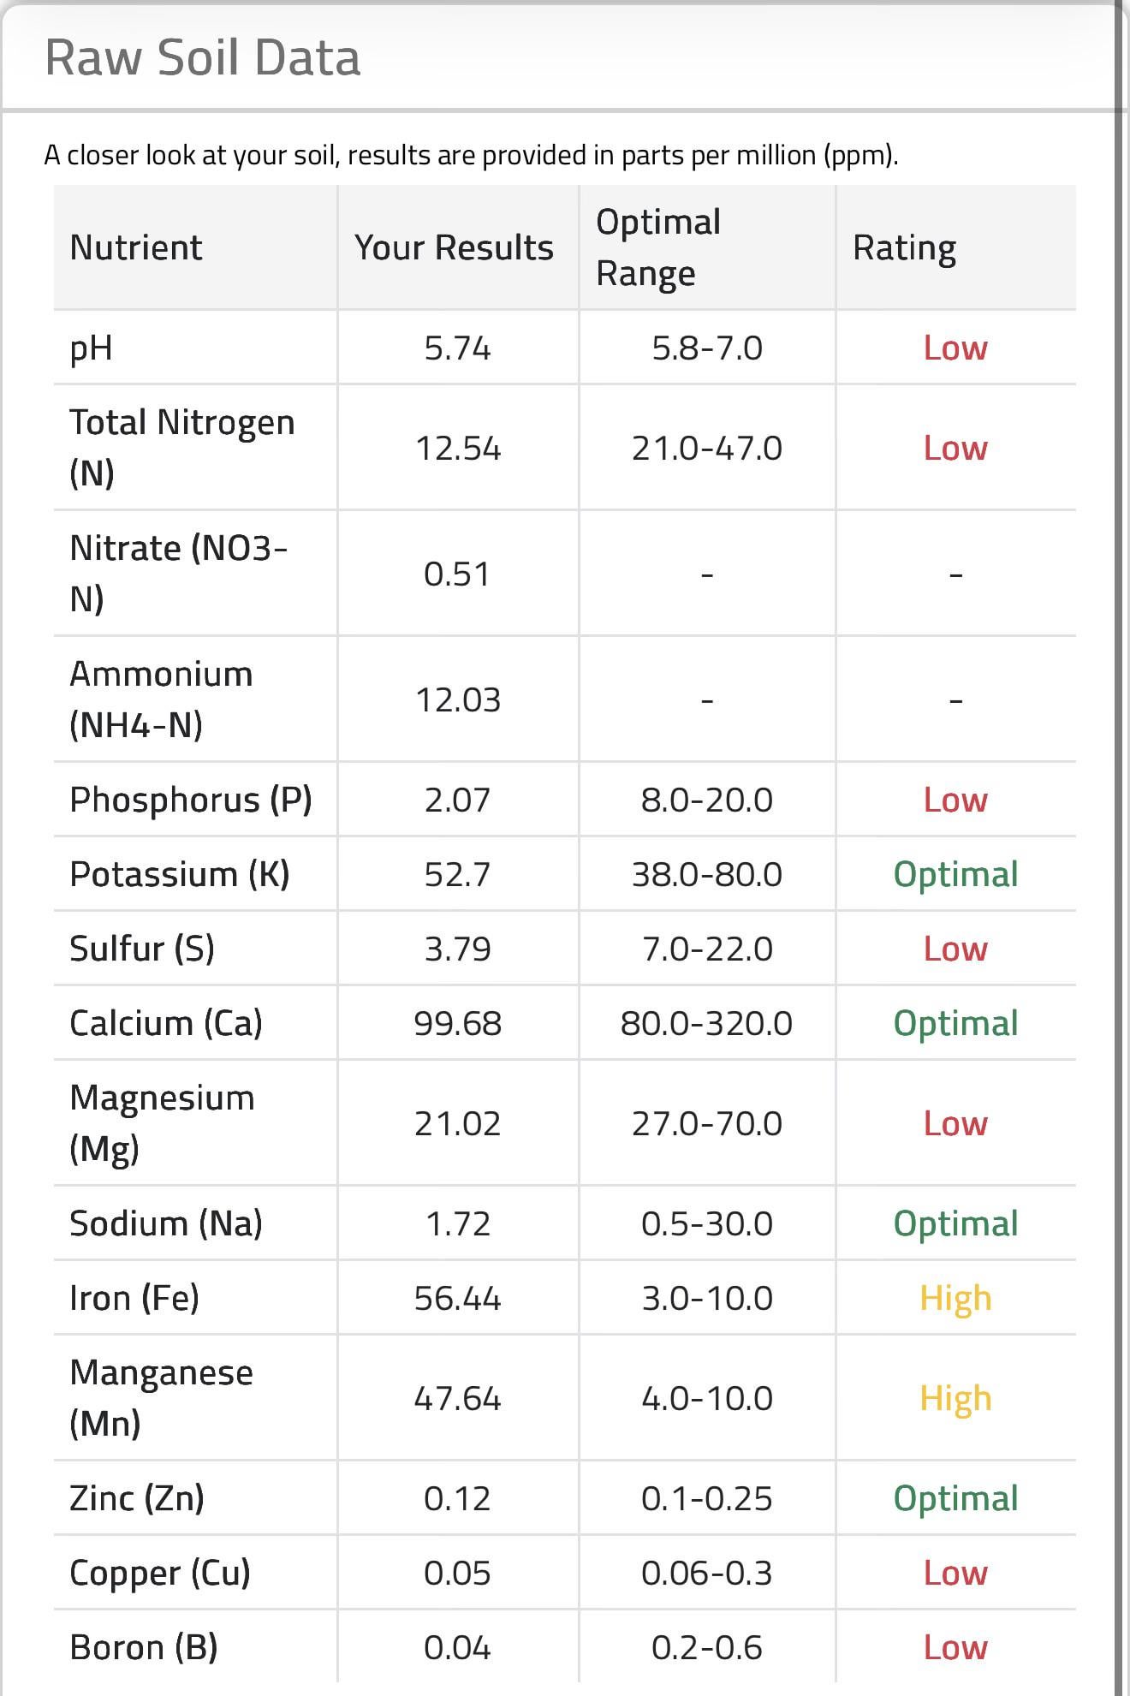Click the Nitrate (NO3-N) result value 0.51
This screenshot has height=1696, width=1130.
(457, 574)
